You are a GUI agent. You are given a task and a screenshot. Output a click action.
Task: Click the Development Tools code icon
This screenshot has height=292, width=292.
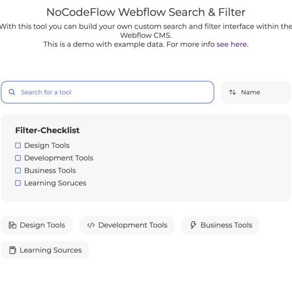[91, 225]
